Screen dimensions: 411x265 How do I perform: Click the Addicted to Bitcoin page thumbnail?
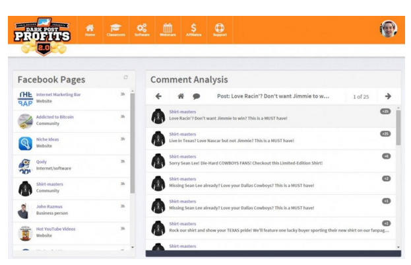tap(26, 122)
